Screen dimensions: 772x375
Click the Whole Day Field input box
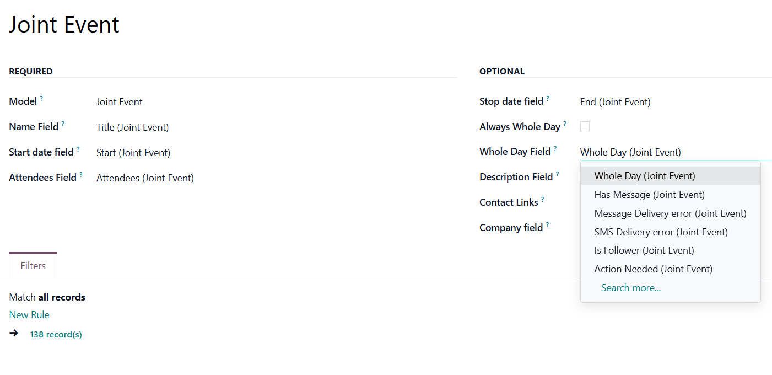(675, 152)
